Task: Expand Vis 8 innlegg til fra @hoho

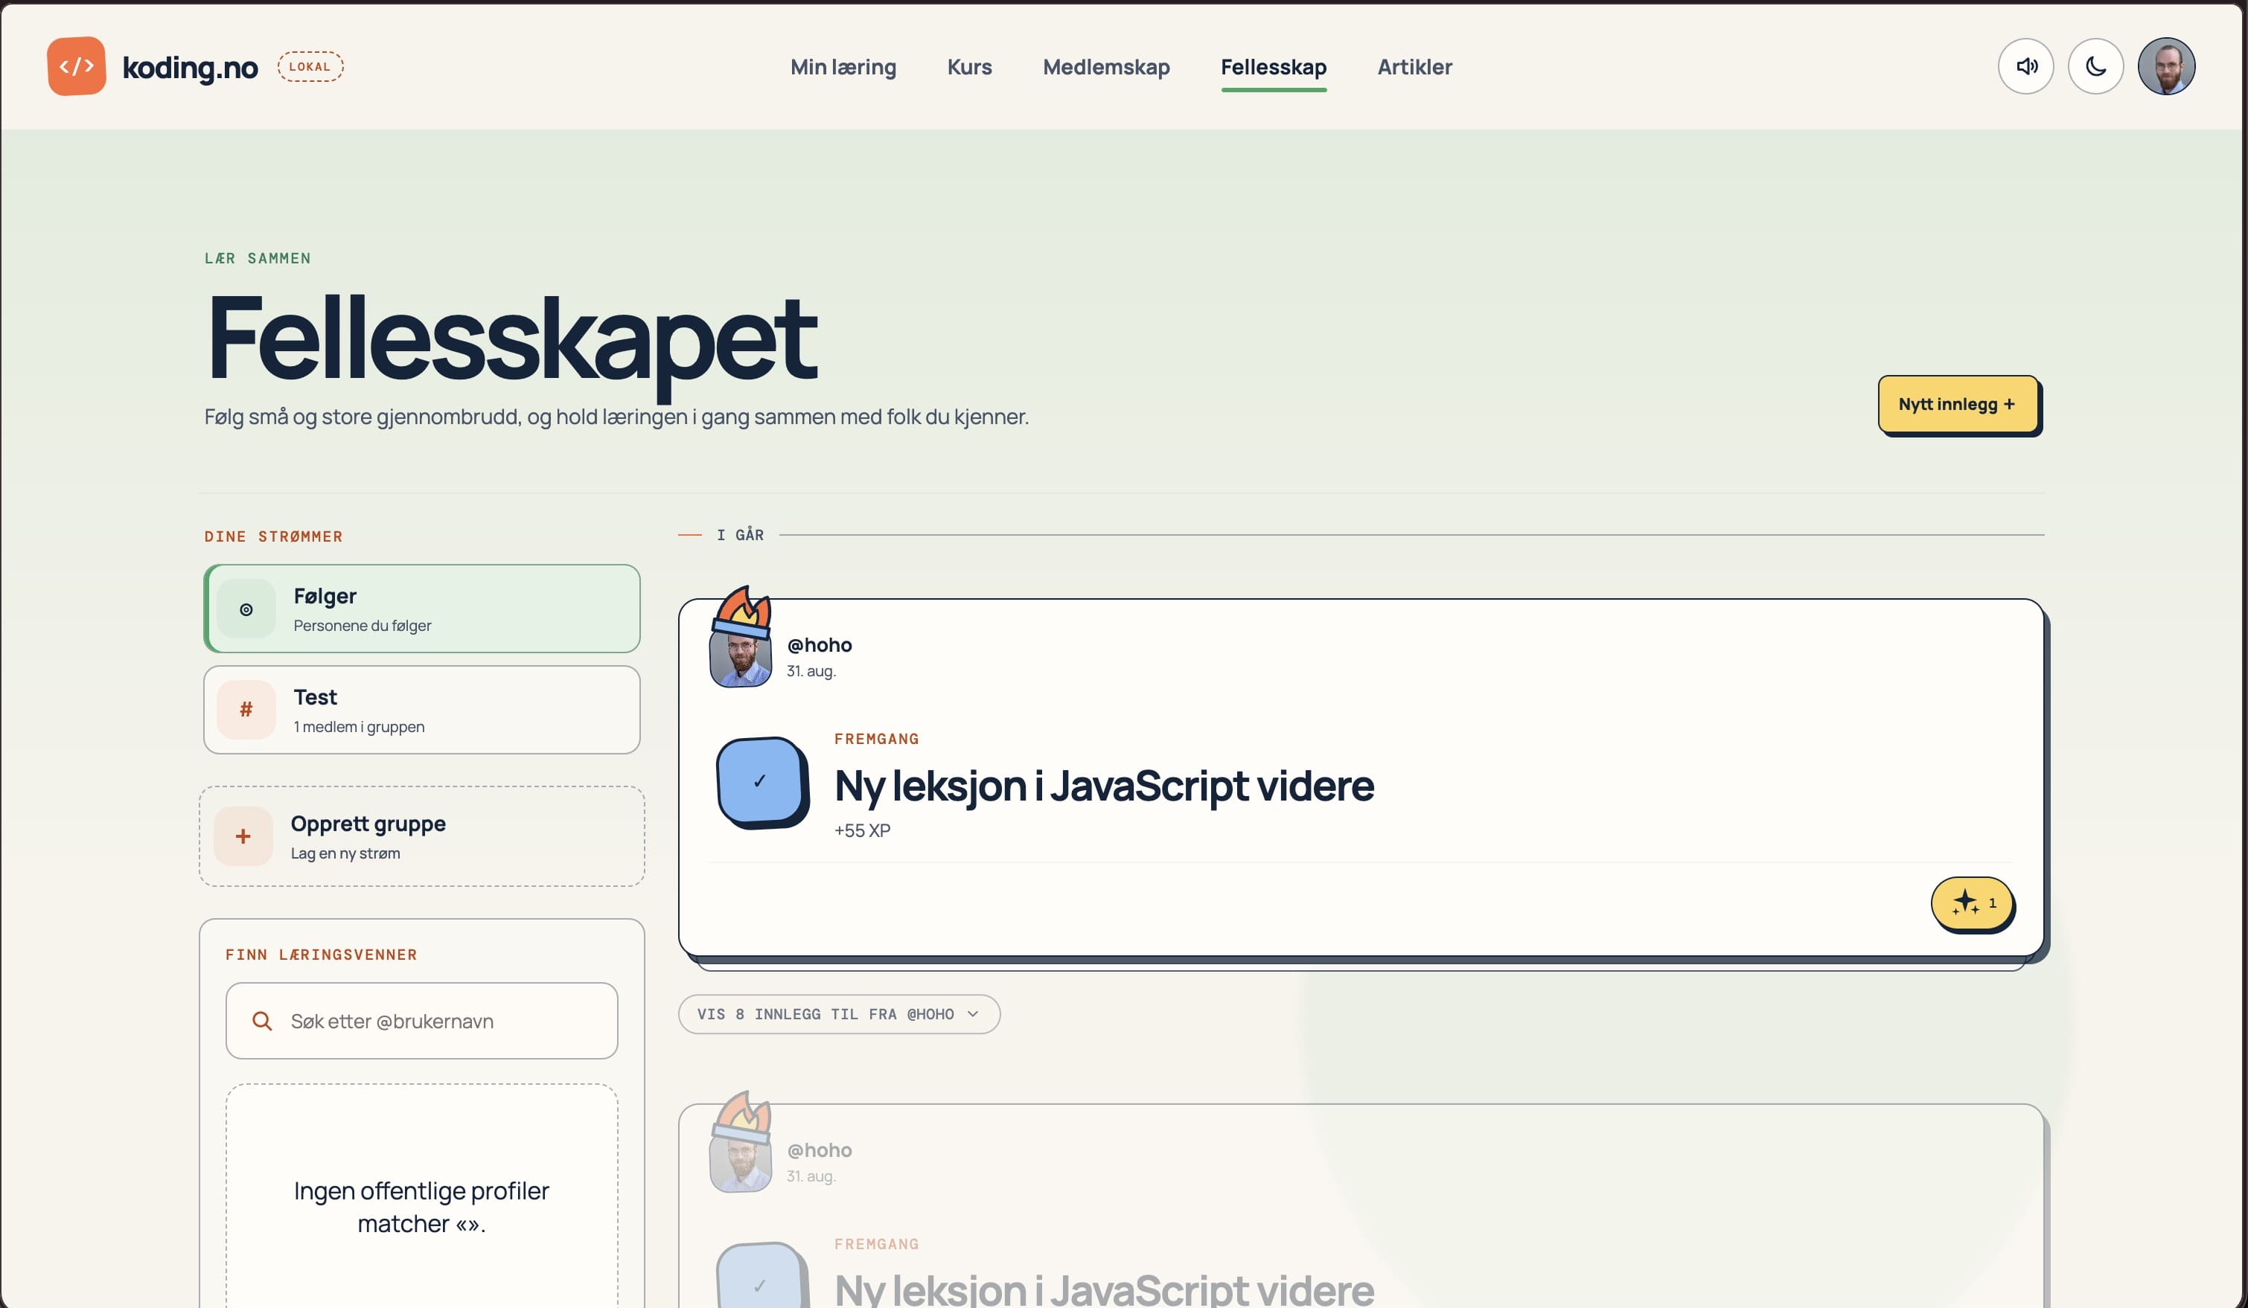Action: coord(839,1014)
